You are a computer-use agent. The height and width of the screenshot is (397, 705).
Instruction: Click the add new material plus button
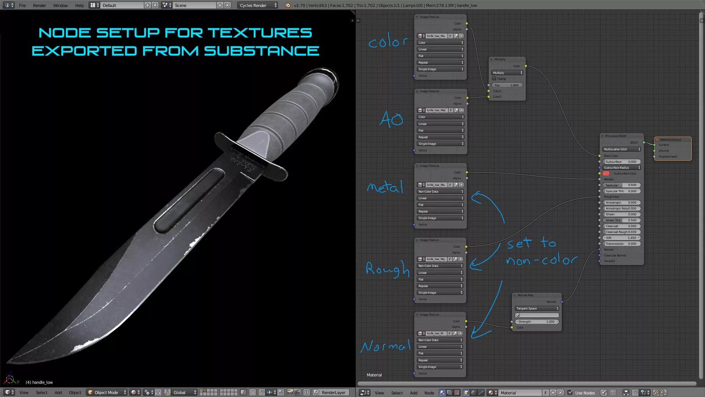click(x=553, y=393)
